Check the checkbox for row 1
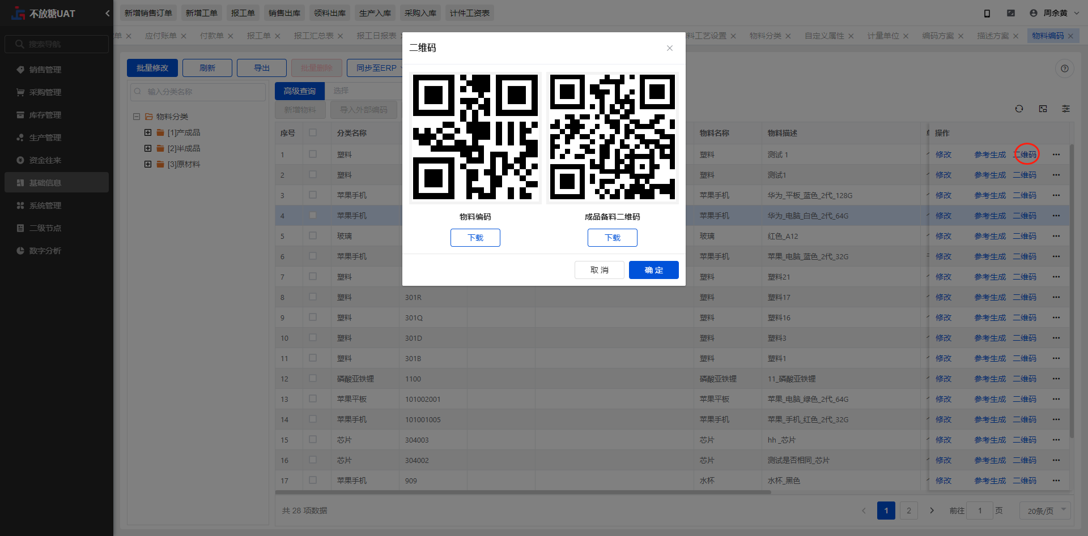Screen dimensions: 1088x536 [x=313, y=154]
